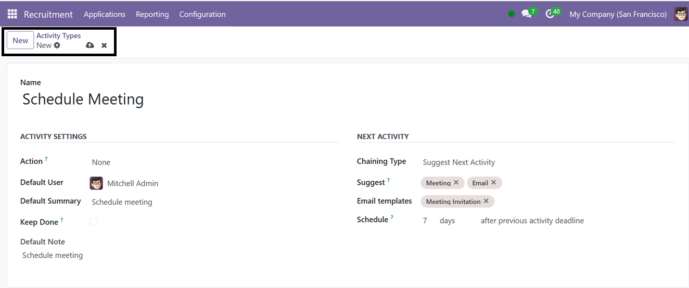Open the after previous activity deadline dropdown
Screen dimensions: 689x288
pos(532,221)
